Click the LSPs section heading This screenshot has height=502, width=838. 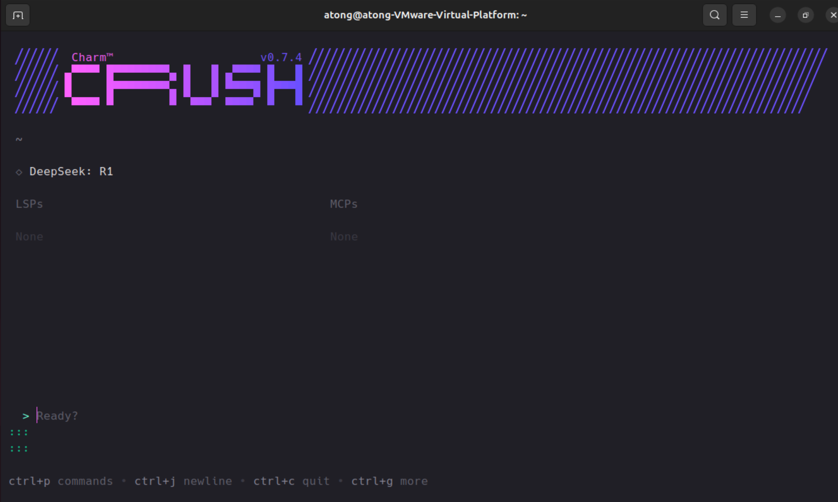click(x=29, y=204)
